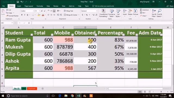Screen dimensions: 174x98
Task: Open the Percentage column filter
Action: point(123,35)
